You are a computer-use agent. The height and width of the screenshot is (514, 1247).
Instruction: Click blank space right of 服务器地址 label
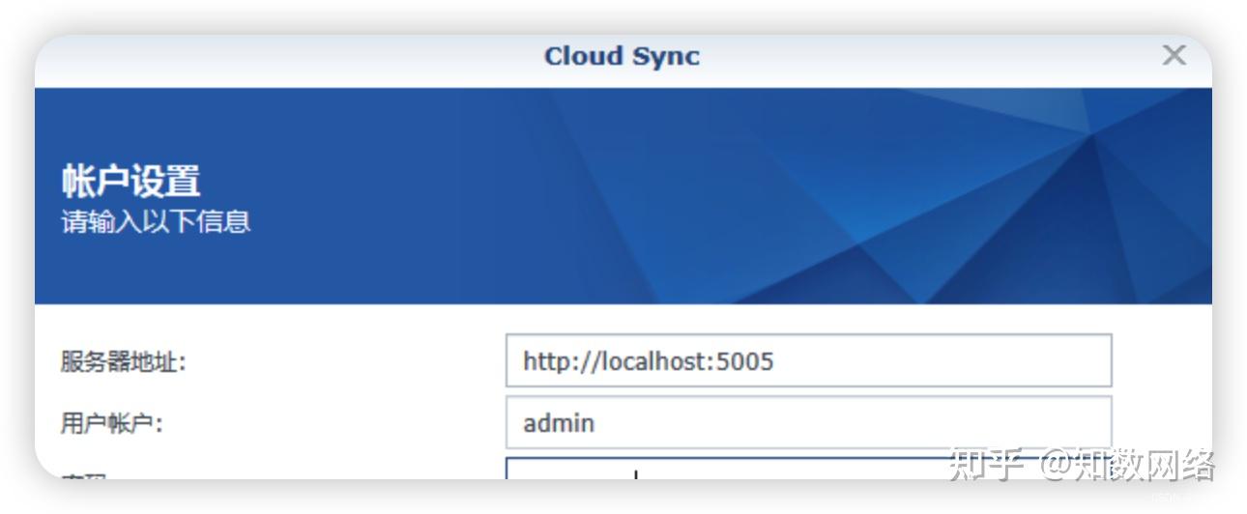(338, 362)
